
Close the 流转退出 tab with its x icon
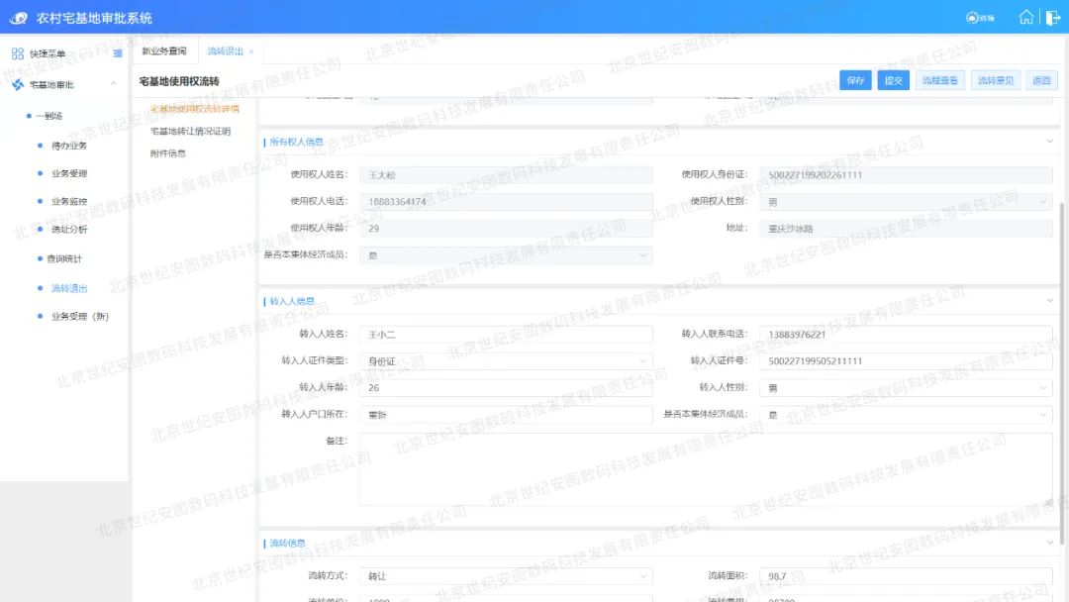click(x=251, y=51)
